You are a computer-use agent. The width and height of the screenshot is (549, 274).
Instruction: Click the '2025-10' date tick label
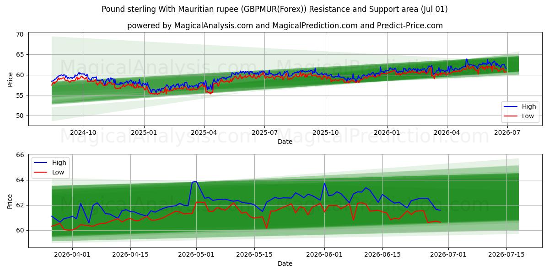tap(326, 133)
